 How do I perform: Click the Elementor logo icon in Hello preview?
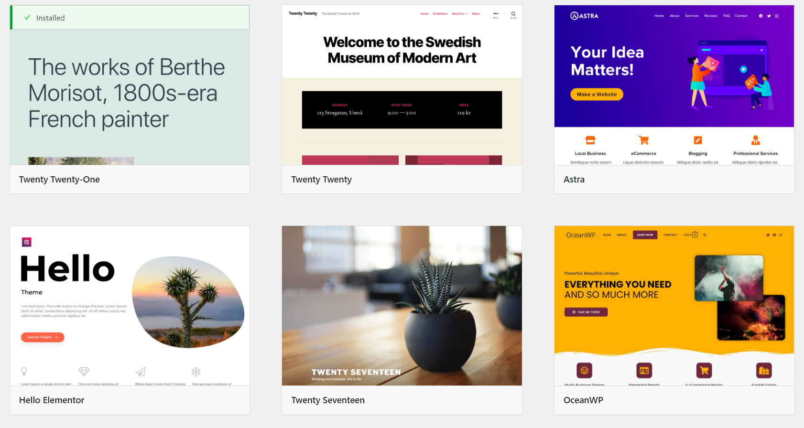pyautogui.click(x=27, y=242)
